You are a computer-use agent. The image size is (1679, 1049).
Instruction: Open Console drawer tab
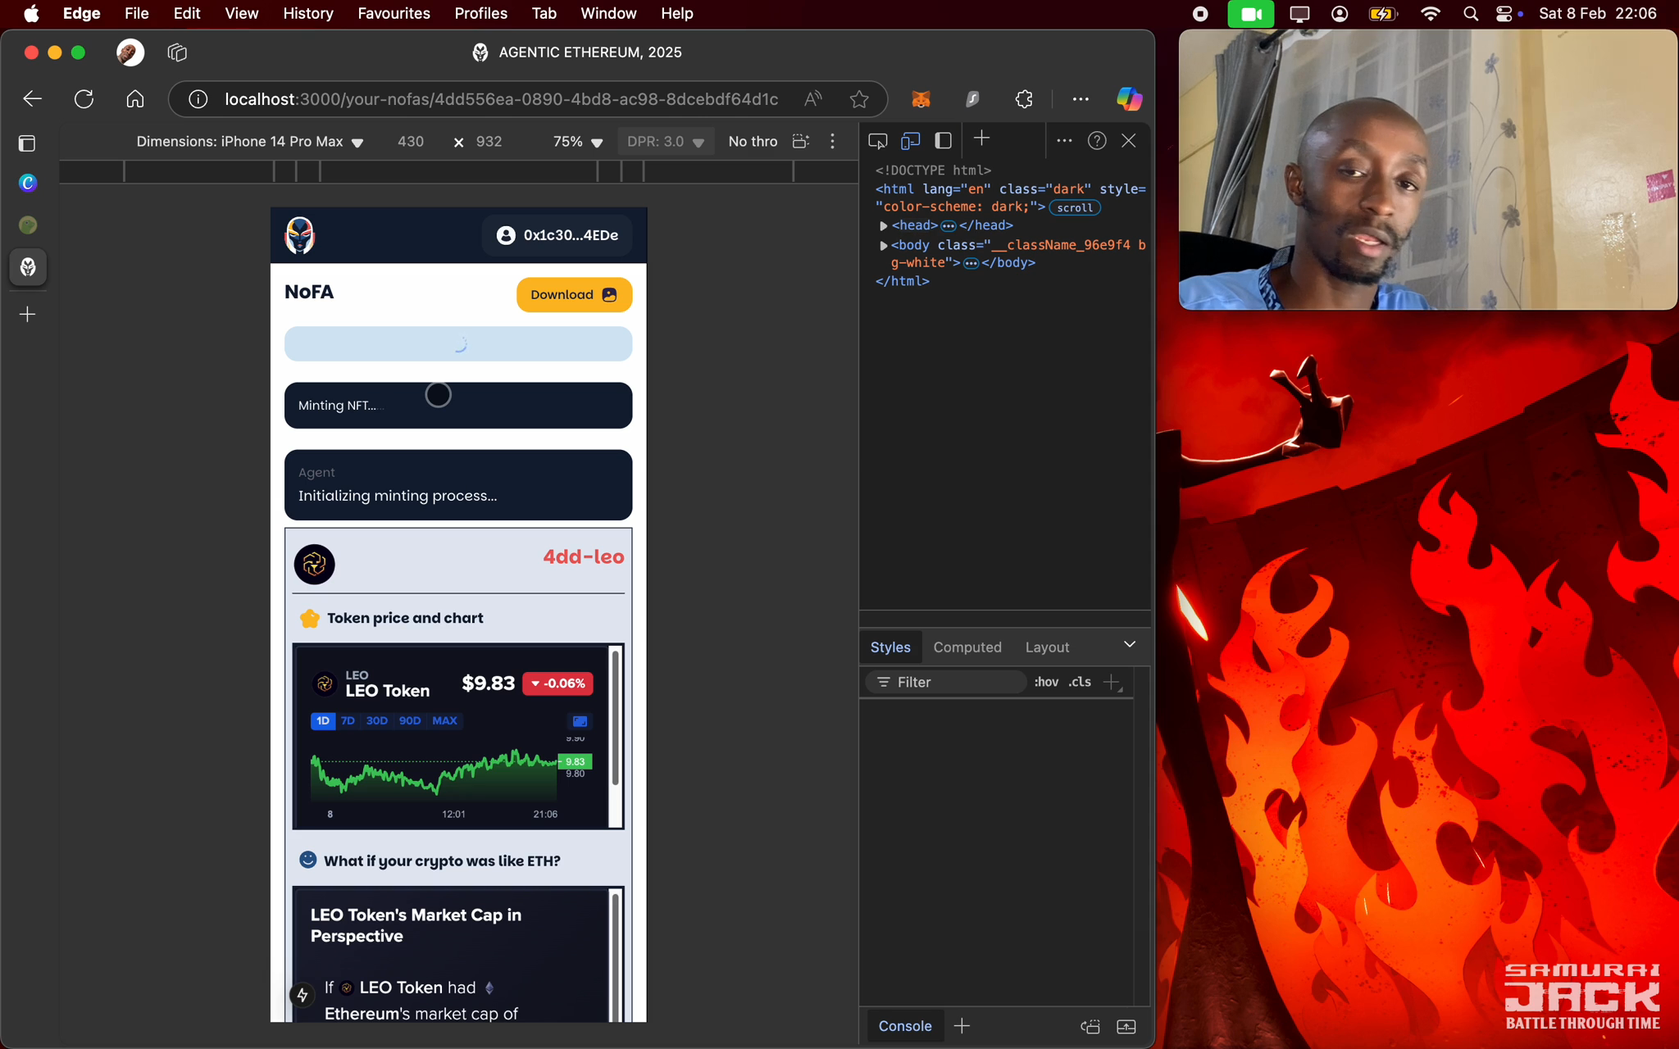905,1026
